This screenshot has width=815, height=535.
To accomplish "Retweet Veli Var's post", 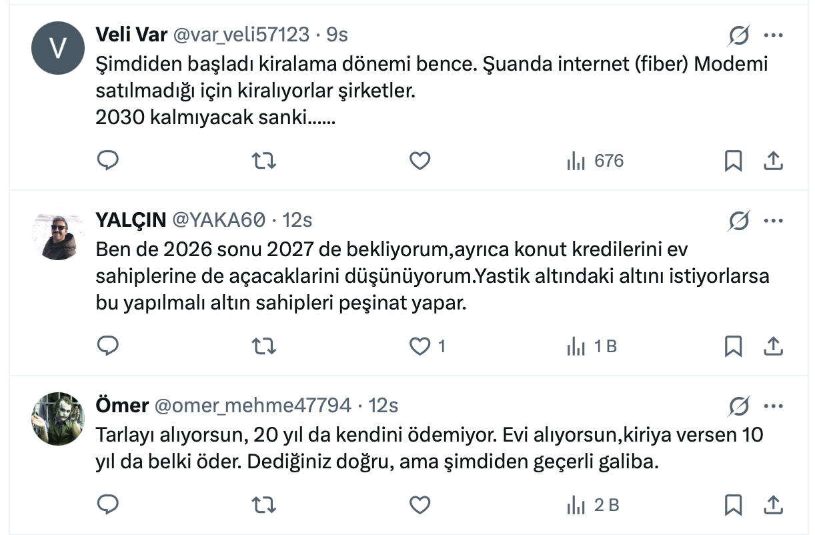I will [x=264, y=161].
